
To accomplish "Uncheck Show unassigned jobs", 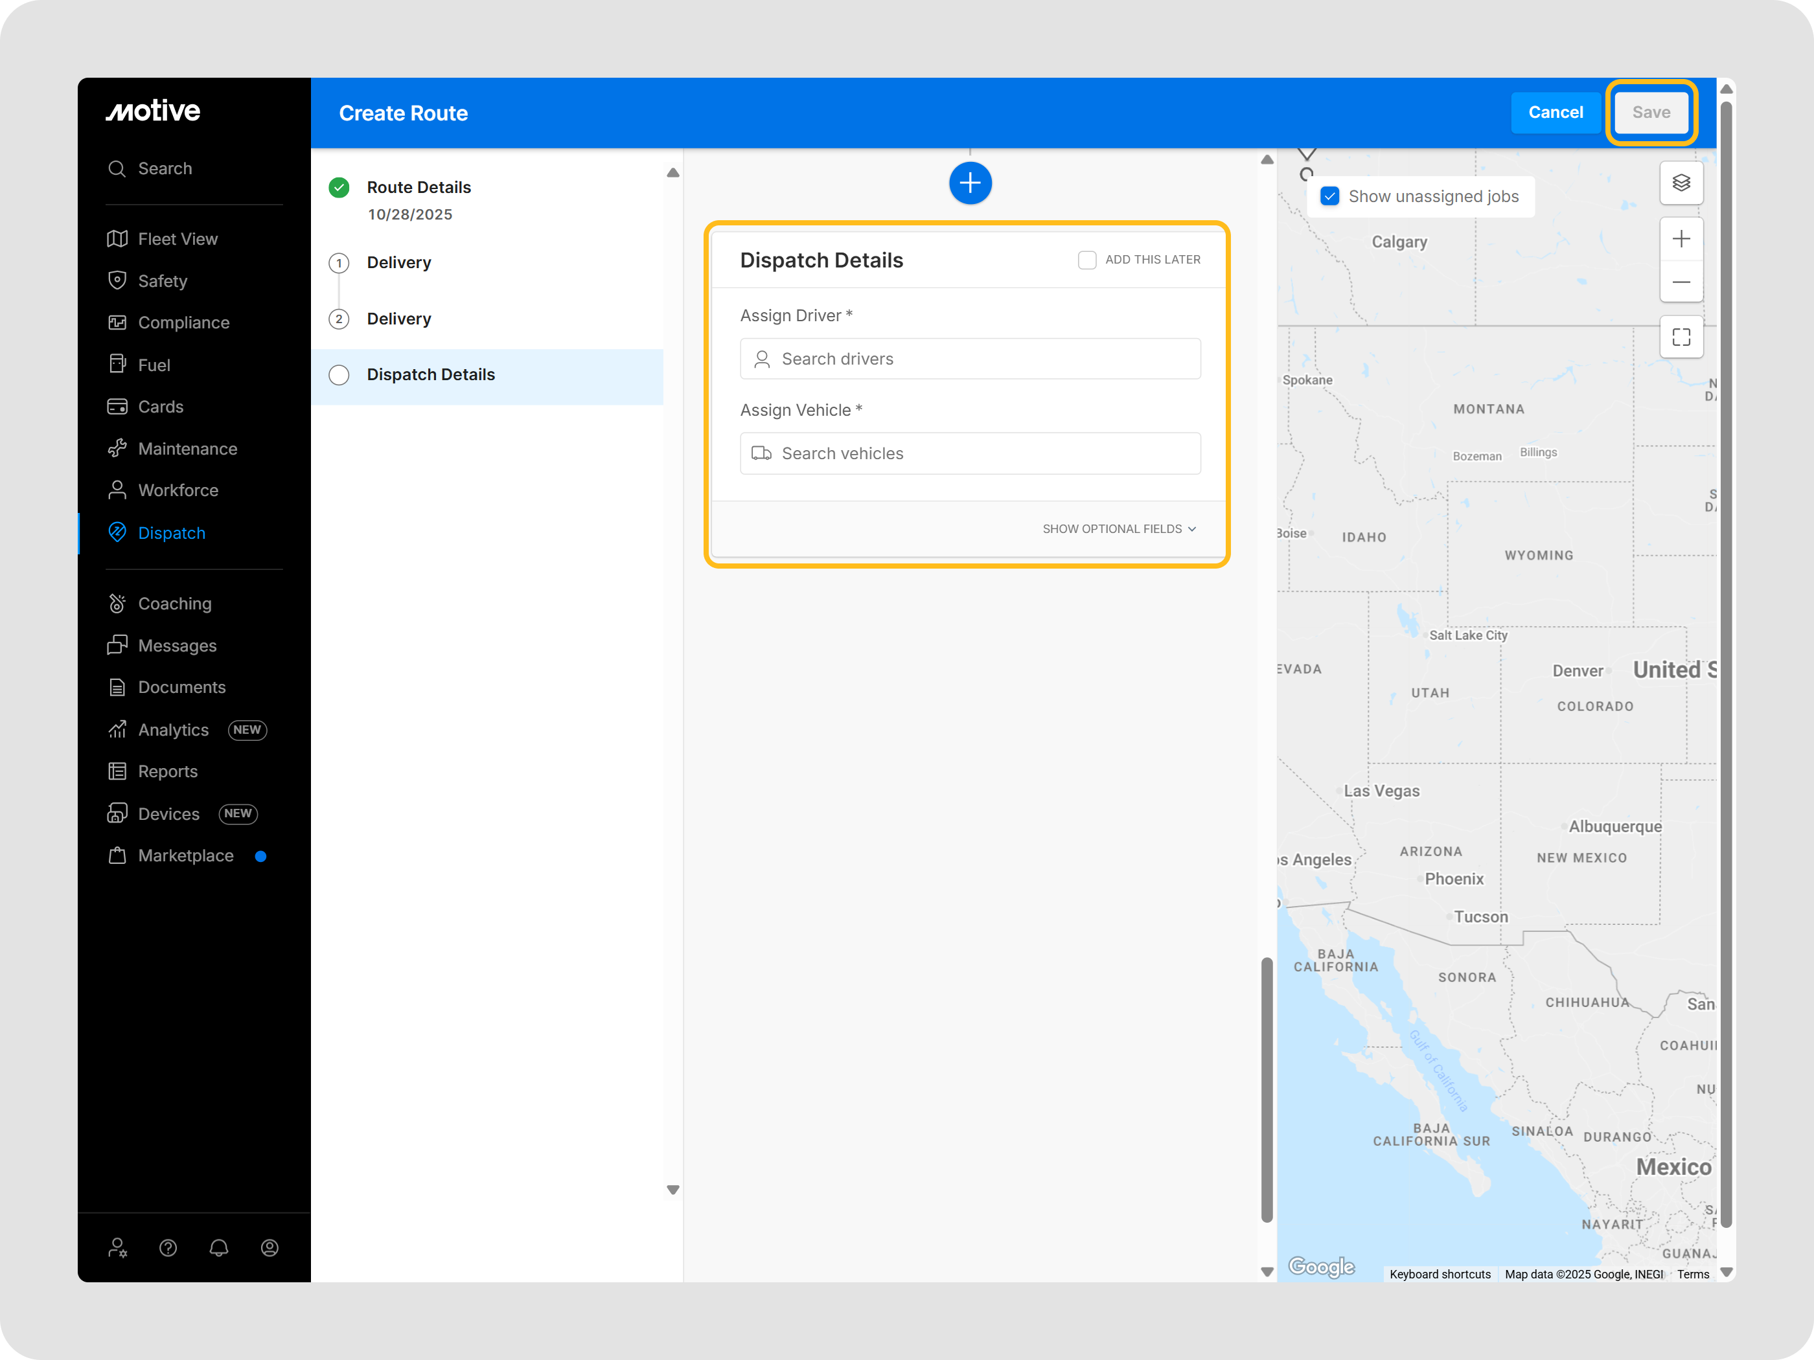I will pyautogui.click(x=1329, y=197).
